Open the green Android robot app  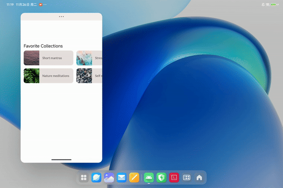(149, 178)
